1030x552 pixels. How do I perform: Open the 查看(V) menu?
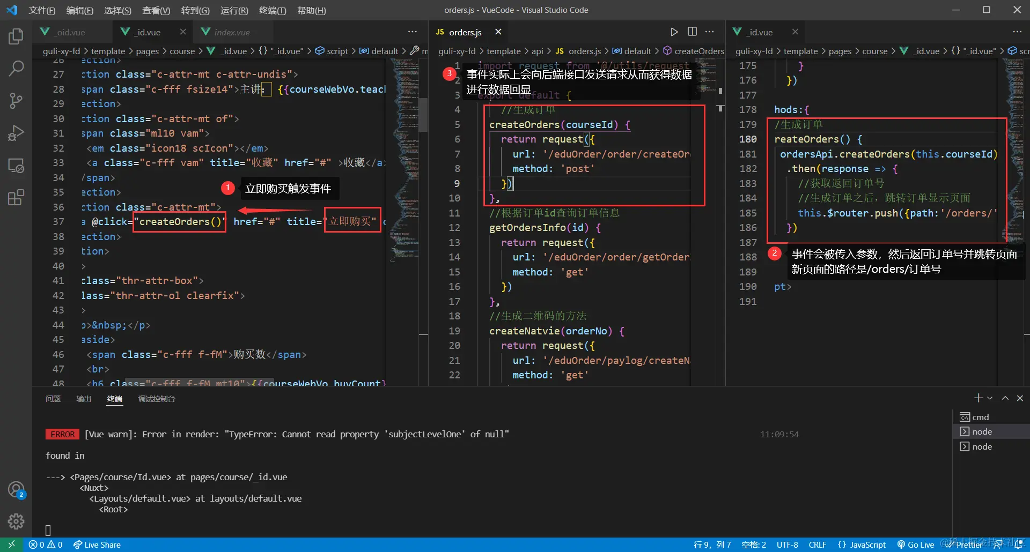(x=156, y=10)
